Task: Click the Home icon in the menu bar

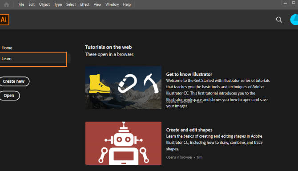Action: (7, 4)
